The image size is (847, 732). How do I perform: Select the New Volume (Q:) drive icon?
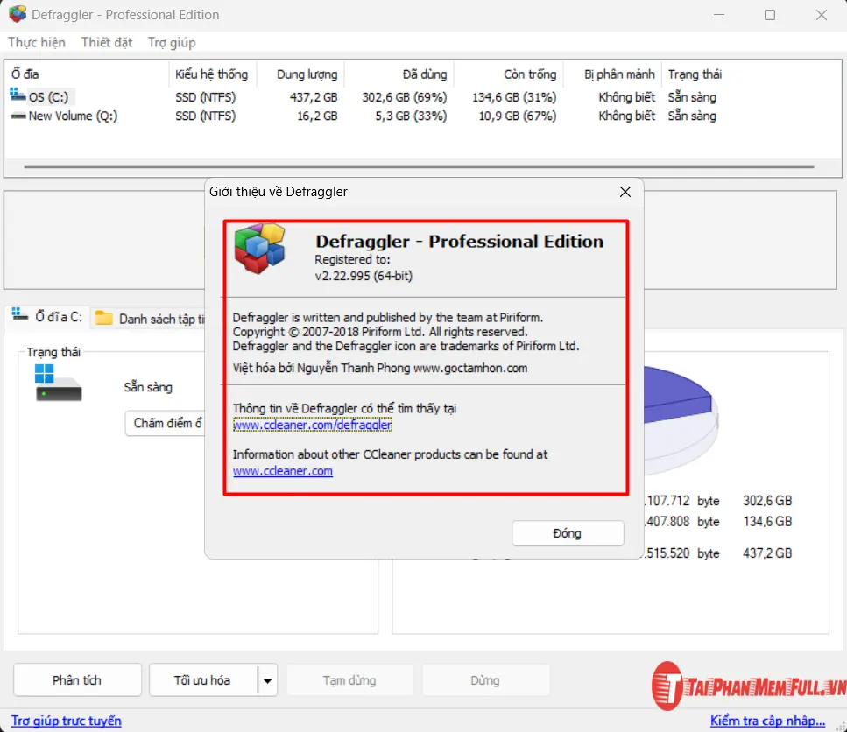pos(18,116)
